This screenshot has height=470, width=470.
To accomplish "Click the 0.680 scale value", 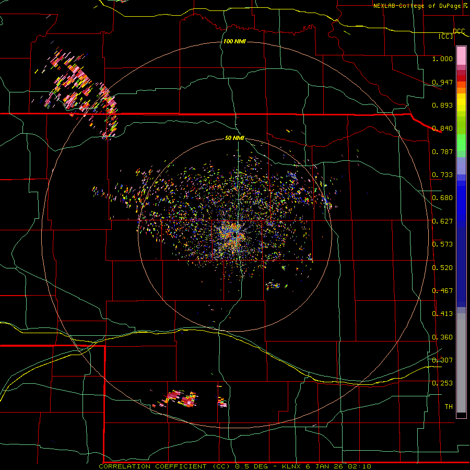I will coord(442,198).
